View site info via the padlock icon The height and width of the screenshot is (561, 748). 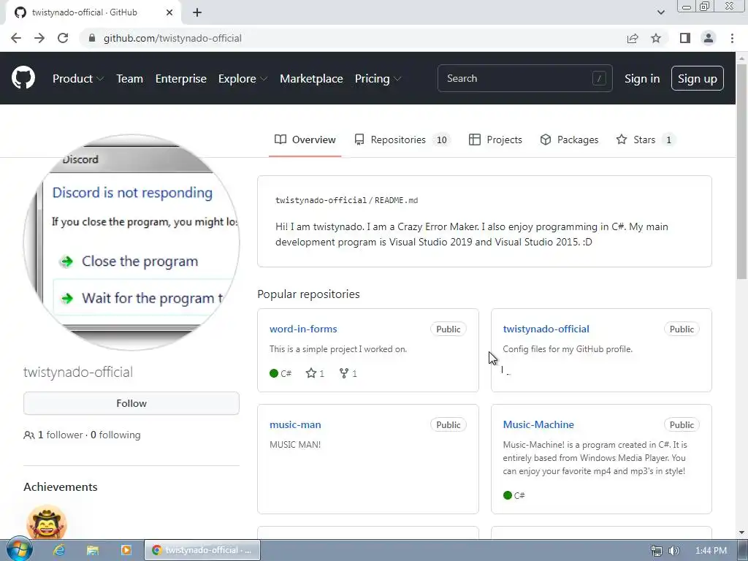92,38
